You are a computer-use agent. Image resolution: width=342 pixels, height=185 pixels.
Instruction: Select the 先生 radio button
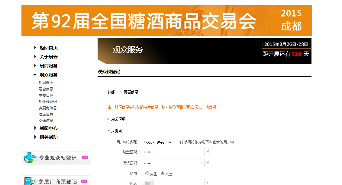click(147, 174)
